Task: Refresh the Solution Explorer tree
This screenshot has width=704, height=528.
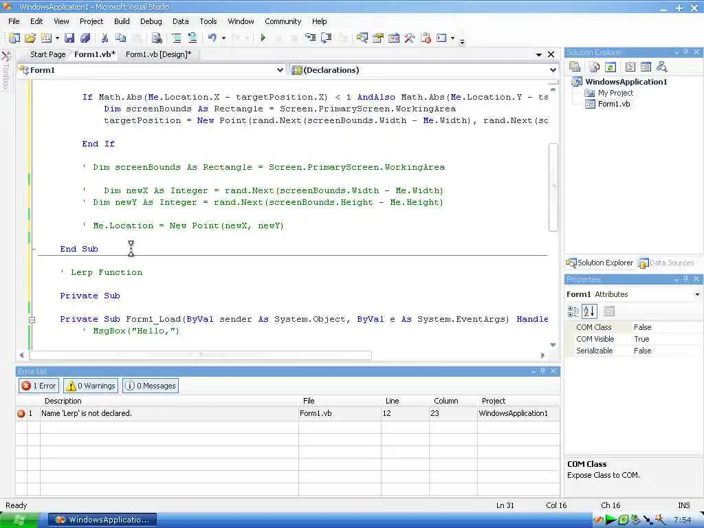Action: 610,67
